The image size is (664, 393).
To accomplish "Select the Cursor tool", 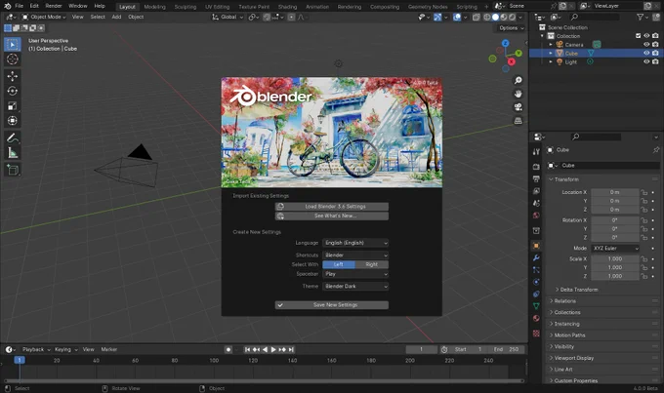I will [x=13, y=59].
